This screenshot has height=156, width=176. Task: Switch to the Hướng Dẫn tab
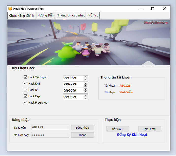point(45,15)
